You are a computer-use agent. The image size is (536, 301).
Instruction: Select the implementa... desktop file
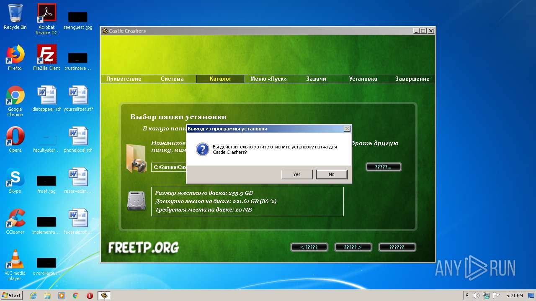pyautogui.click(x=46, y=225)
